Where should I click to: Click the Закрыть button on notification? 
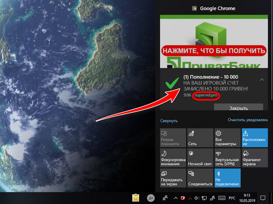coord(238,107)
